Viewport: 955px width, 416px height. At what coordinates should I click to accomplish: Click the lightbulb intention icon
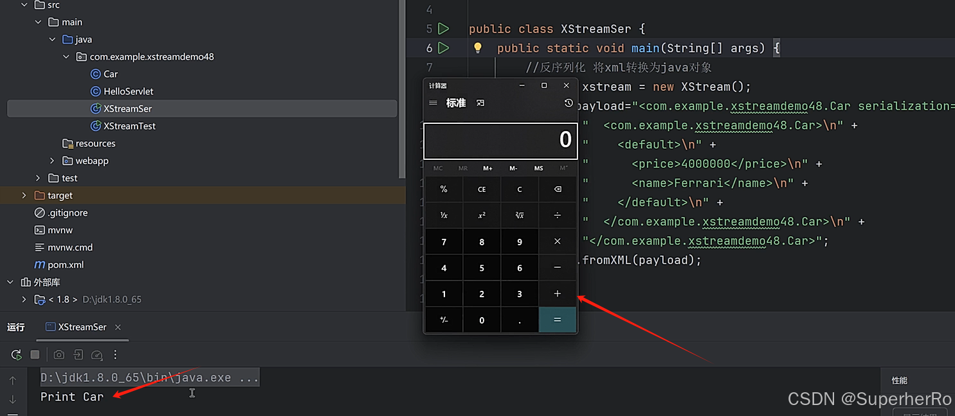pos(478,48)
